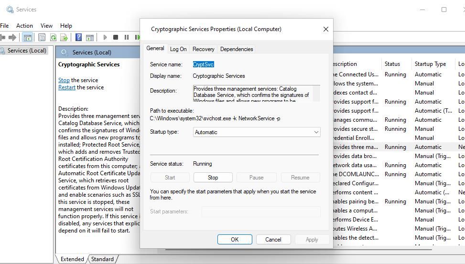Click the Startup Type column header
465x264 pixels.
(x=430, y=64)
